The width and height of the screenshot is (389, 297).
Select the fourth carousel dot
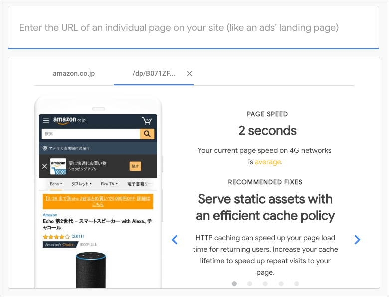[x=281, y=284]
